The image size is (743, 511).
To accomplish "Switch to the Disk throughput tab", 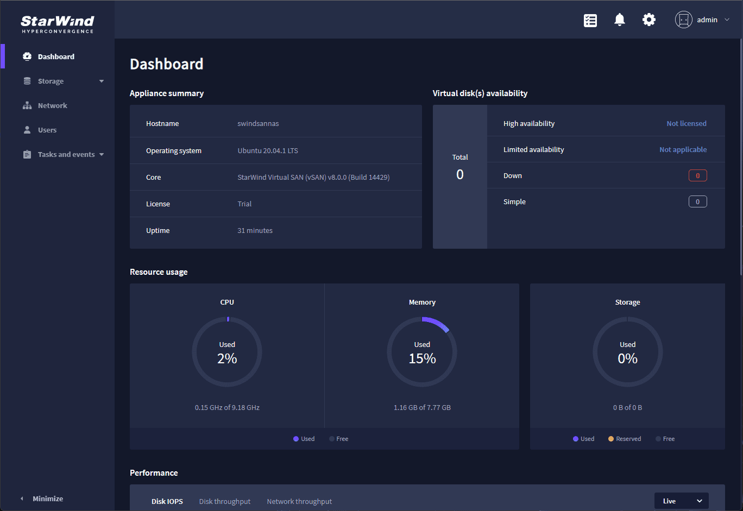I will pyautogui.click(x=225, y=501).
